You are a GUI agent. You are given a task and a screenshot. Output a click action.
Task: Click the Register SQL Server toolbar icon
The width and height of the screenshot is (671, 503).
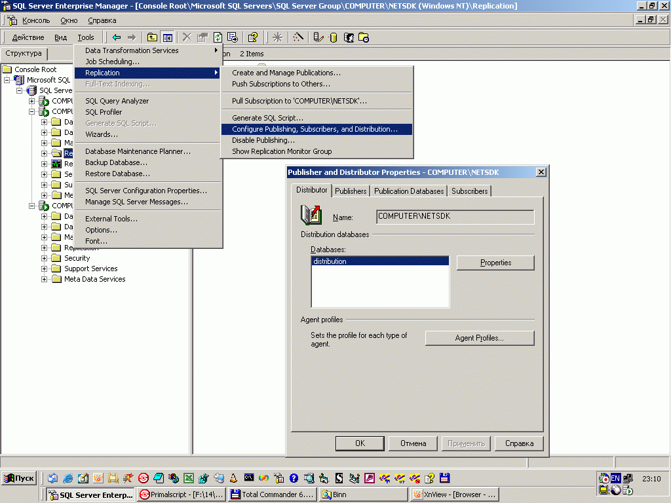tap(318, 37)
